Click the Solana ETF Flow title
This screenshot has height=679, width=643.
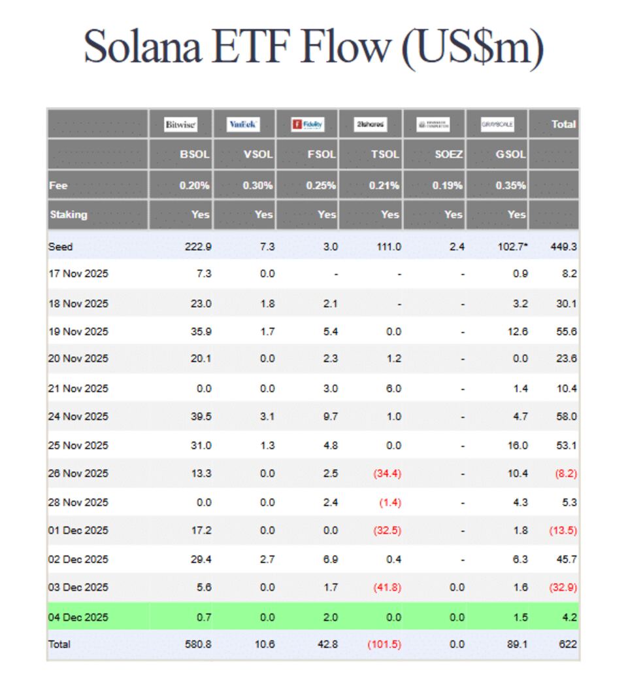tap(314, 47)
